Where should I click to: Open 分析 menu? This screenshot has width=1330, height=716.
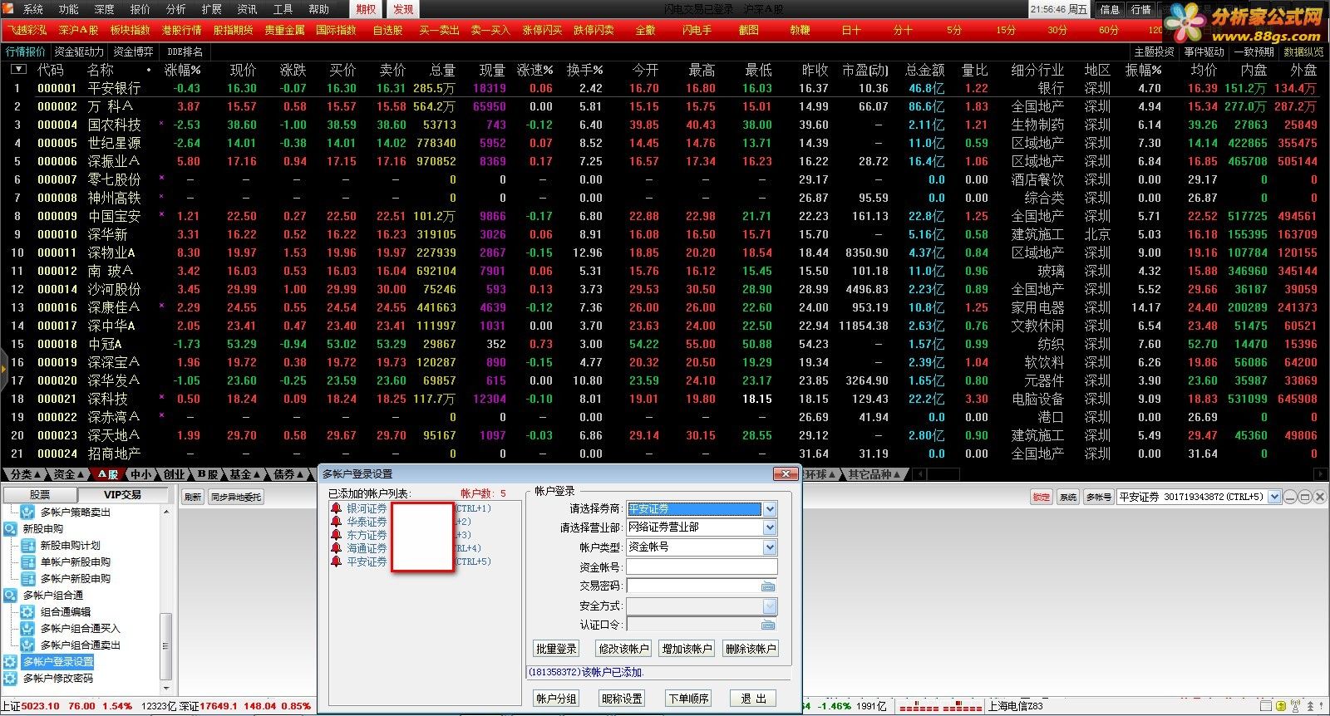tap(176, 9)
